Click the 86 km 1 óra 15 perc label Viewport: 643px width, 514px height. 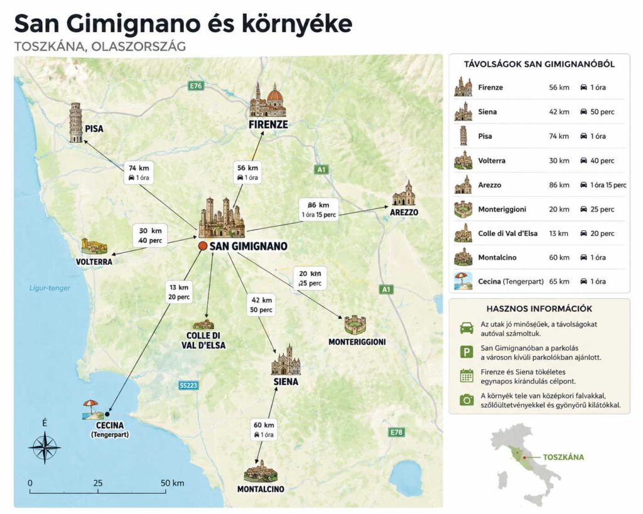coord(318,210)
